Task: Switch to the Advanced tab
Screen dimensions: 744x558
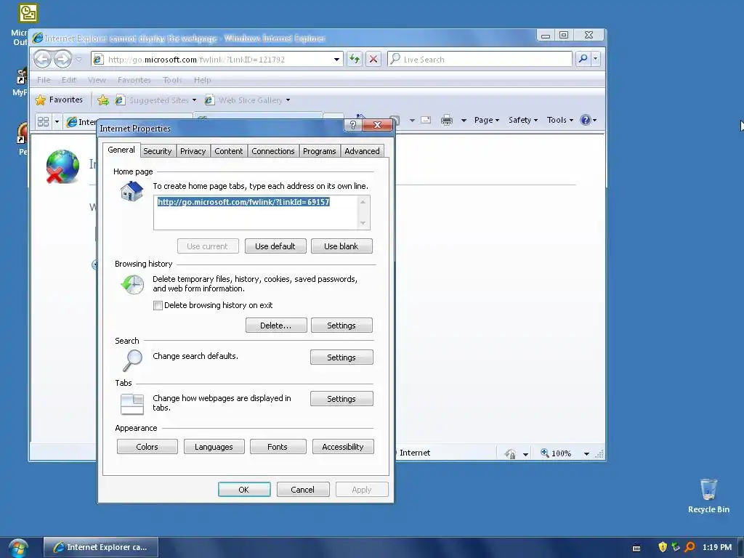Action: (x=362, y=151)
